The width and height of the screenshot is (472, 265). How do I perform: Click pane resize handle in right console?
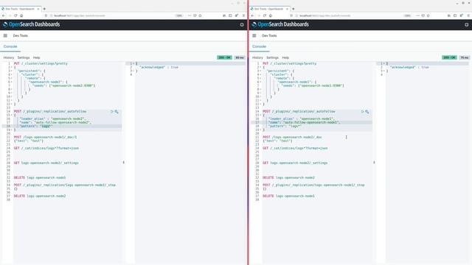pyautogui.click(x=374, y=163)
